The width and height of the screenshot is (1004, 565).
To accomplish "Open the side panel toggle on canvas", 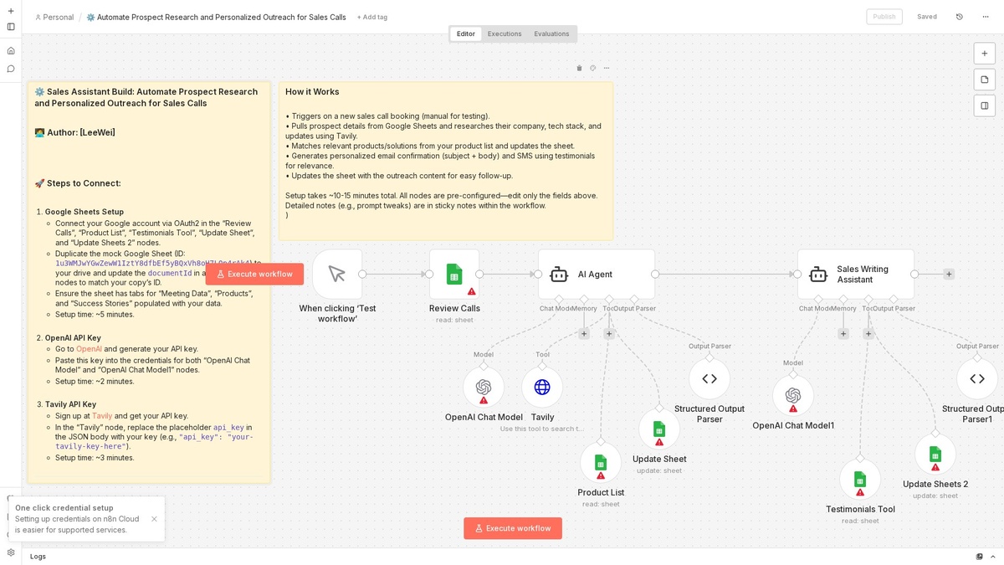I will coord(985,105).
